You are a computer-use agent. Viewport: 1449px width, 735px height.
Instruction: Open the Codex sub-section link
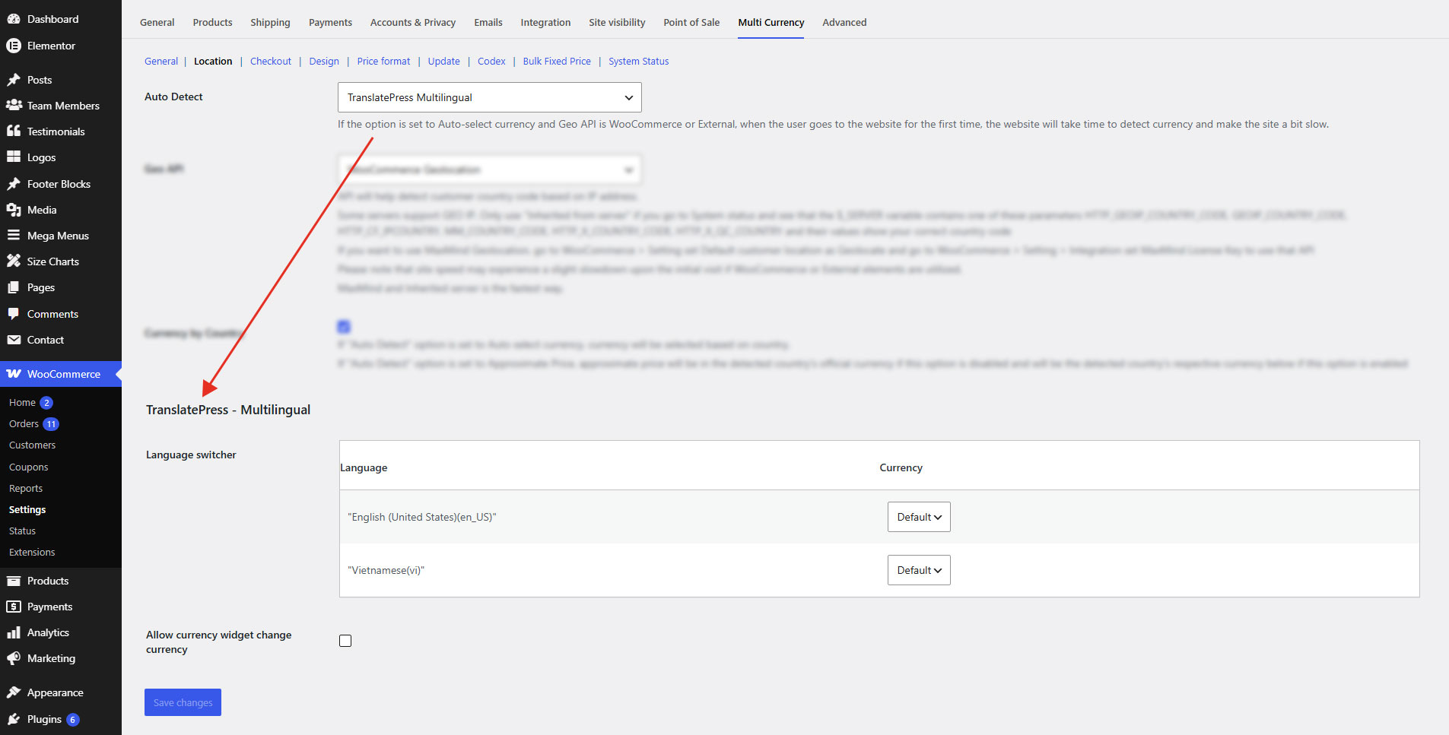(491, 62)
